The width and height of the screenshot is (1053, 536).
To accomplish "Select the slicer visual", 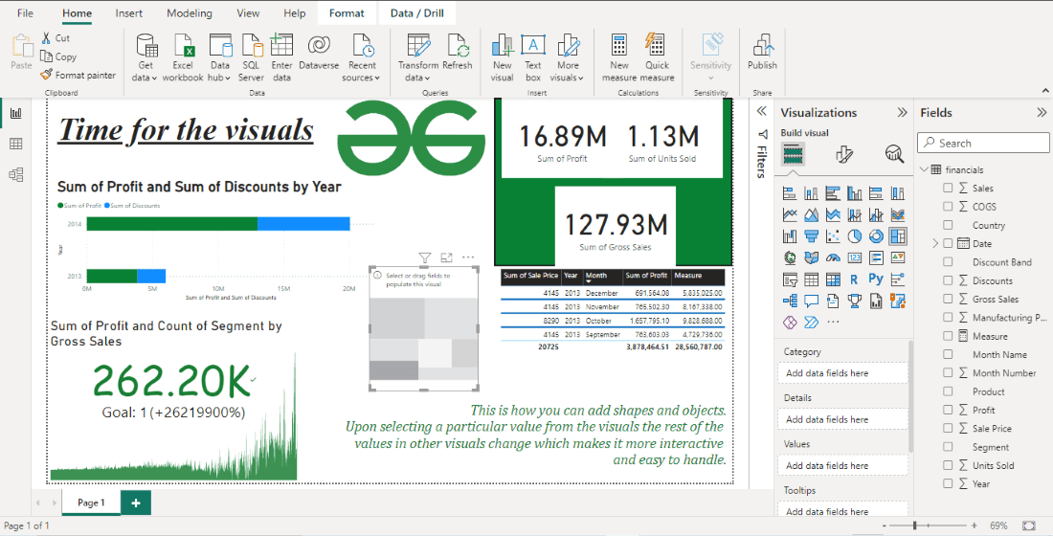I will (790, 279).
